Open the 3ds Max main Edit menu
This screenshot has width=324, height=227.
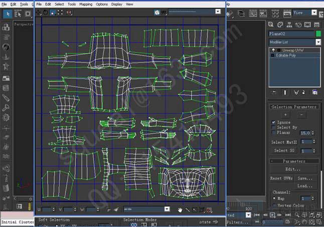click(x=13, y=4)
